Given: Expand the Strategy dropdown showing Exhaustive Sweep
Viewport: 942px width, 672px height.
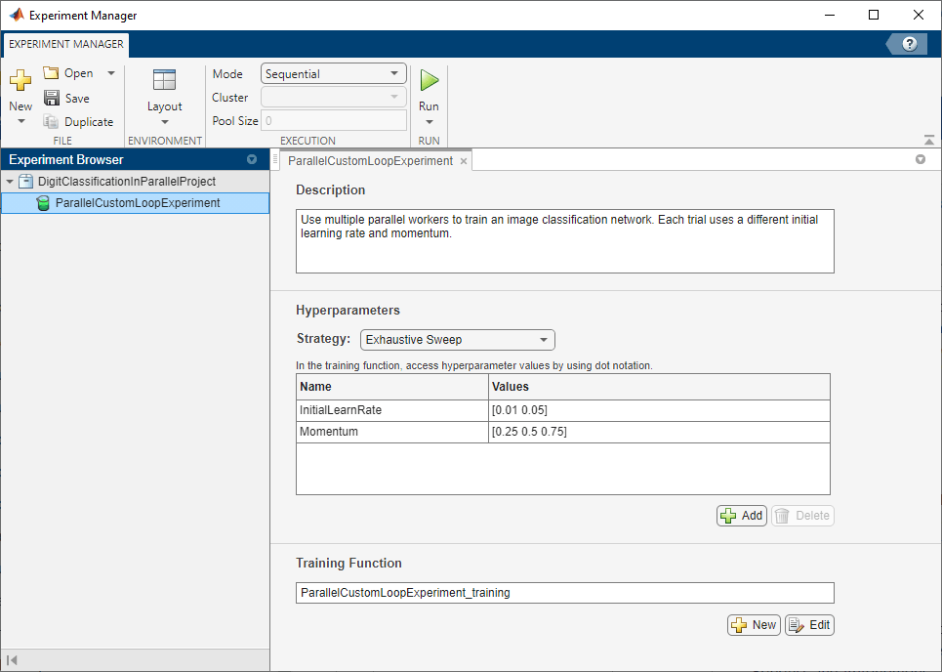Looking at the screenshot, I should (x=457, y=340).
